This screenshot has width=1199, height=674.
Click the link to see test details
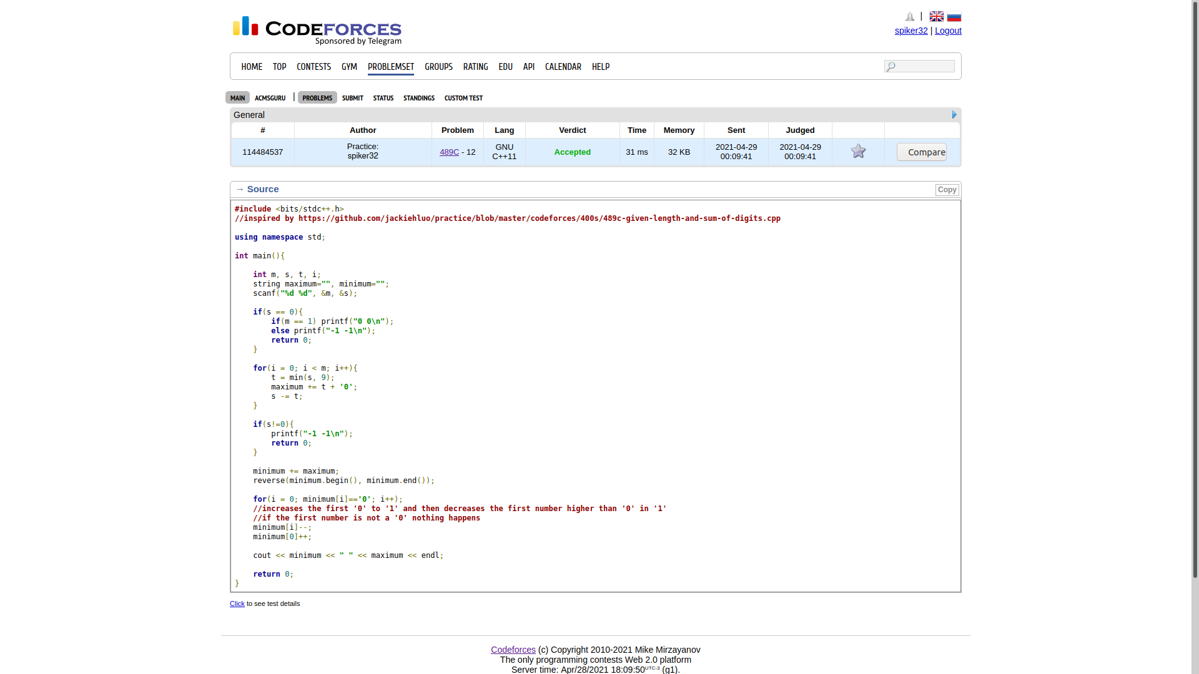(237, 603)
